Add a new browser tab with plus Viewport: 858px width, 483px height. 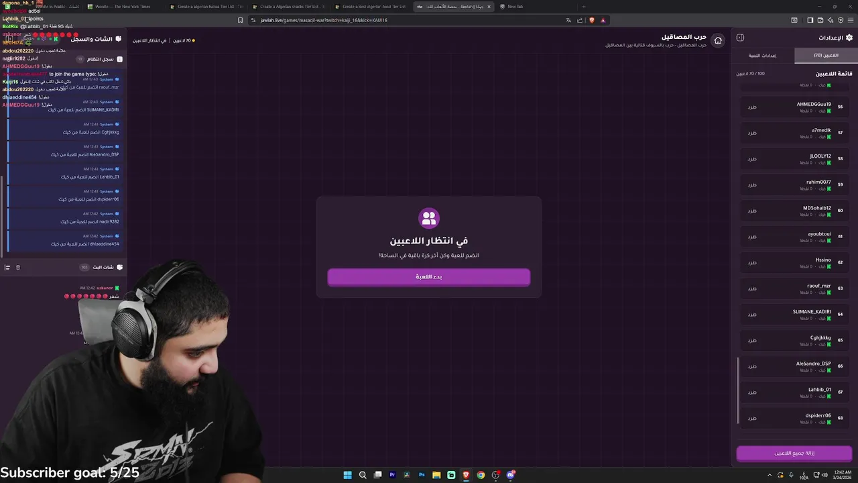point(583,7)
